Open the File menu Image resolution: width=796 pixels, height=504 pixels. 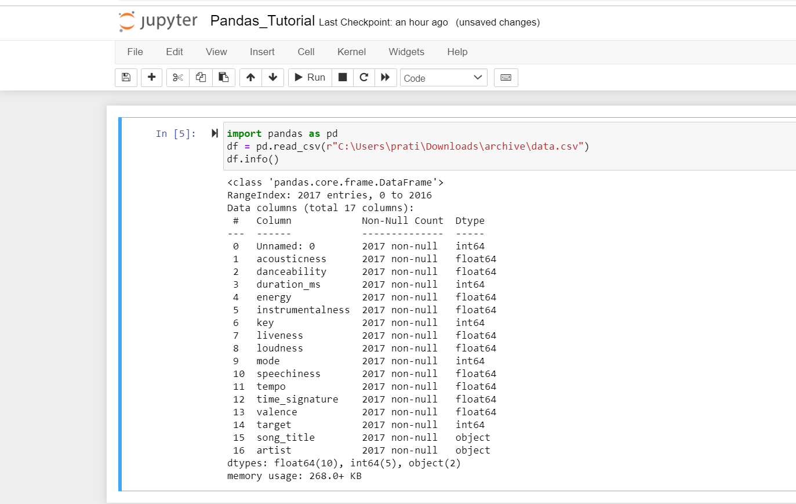(135, 52)
